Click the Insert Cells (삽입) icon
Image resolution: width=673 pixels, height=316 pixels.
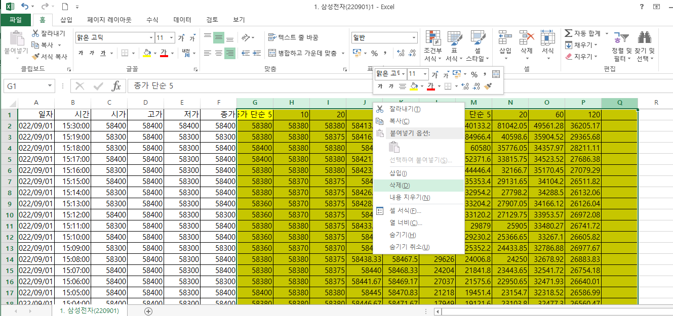tap(505, 37)
